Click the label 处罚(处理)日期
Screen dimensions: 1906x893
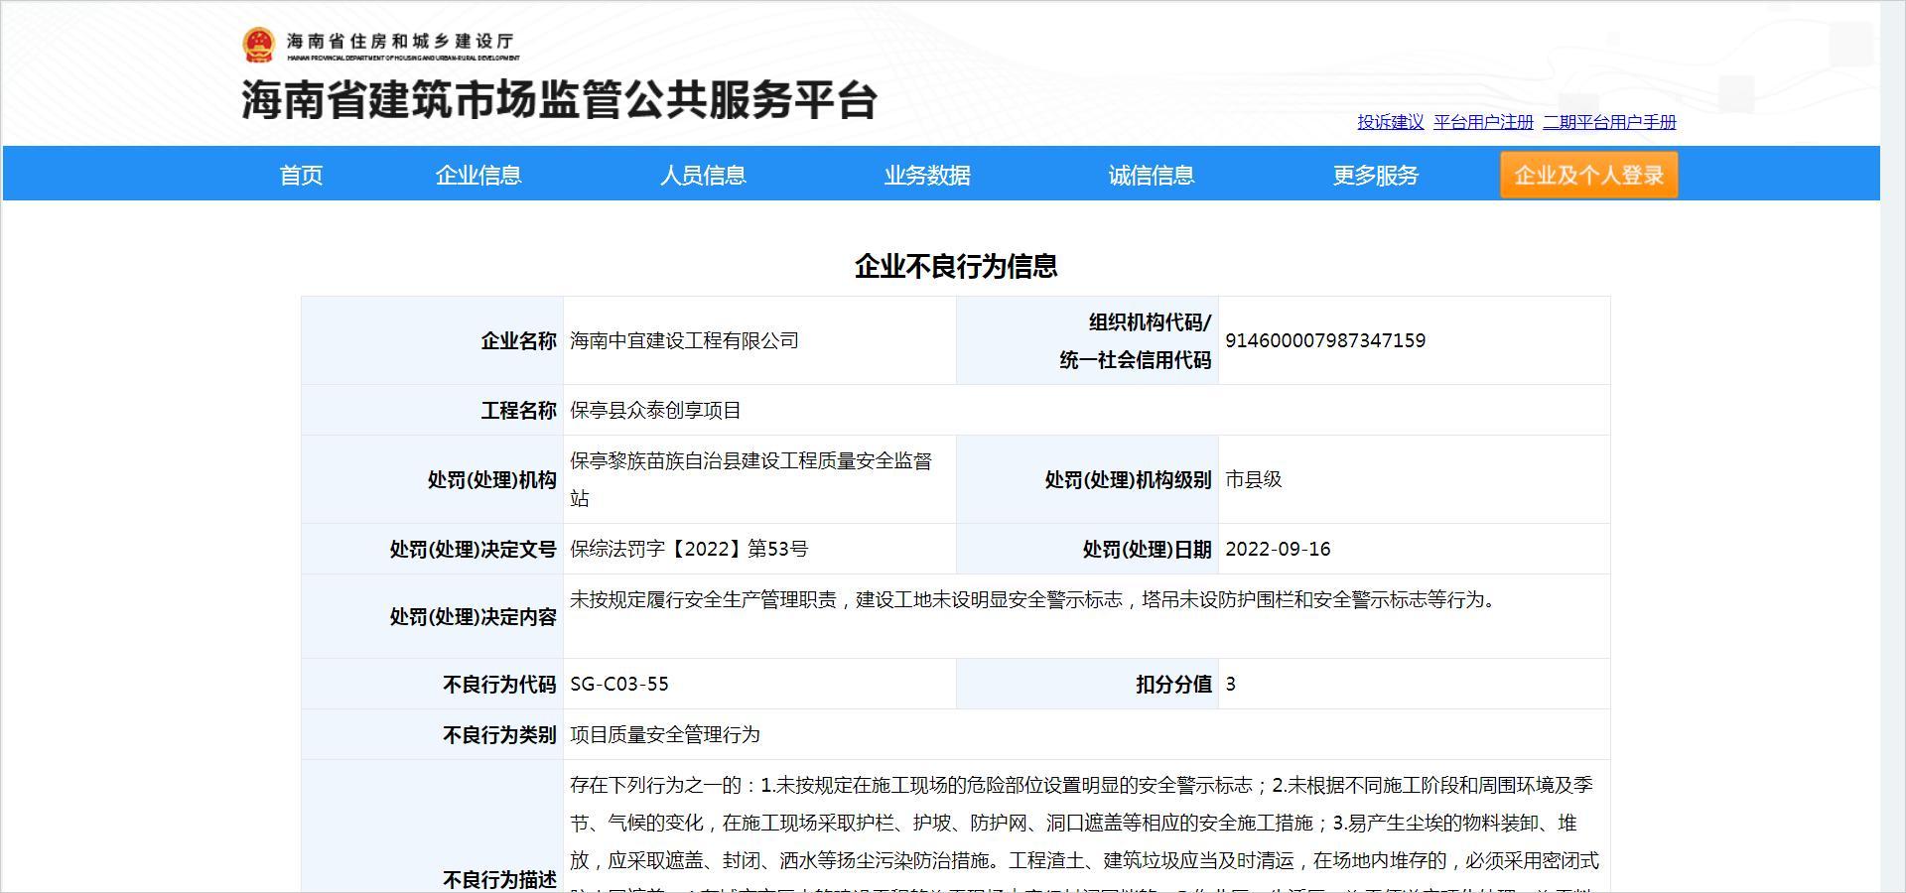pyautogui.click(x=1147, y=549)
